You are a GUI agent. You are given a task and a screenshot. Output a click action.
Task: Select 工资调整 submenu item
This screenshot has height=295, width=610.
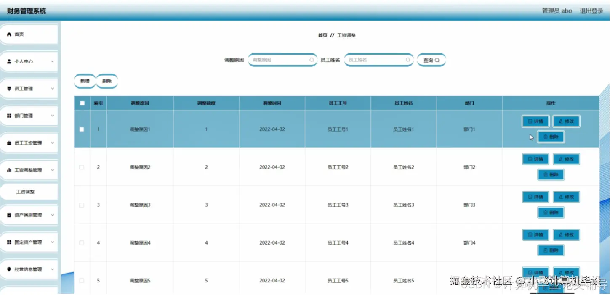[29, 192]
